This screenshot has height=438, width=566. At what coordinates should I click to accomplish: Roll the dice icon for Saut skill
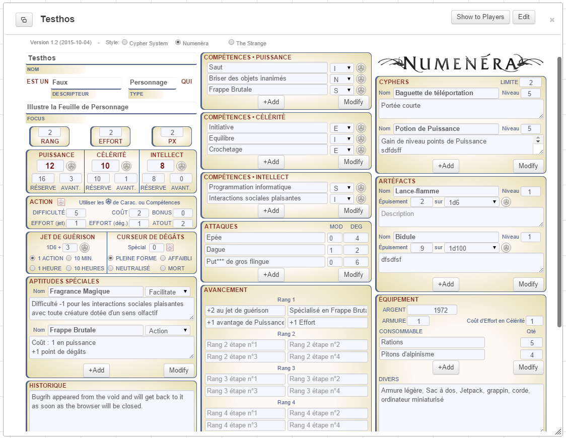click(361, 68)
